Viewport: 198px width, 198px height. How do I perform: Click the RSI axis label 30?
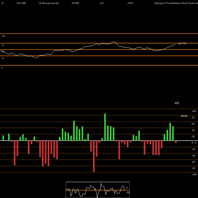tap(3, 58)
